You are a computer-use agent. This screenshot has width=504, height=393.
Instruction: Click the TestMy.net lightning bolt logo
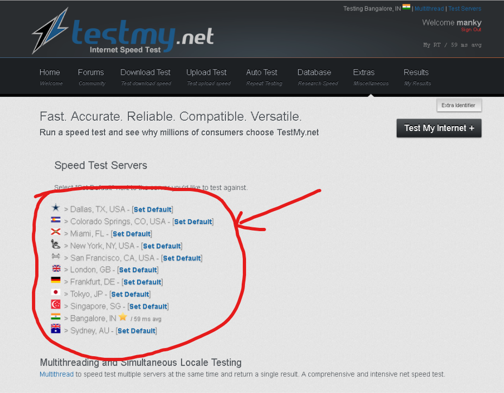pyautogui.click(x=50, y=30)
